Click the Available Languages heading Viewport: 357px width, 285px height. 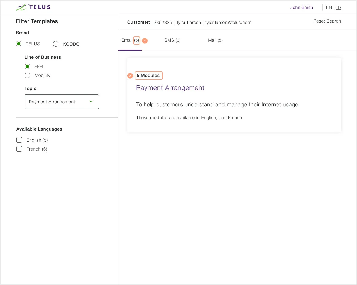(x=39, y=129)
